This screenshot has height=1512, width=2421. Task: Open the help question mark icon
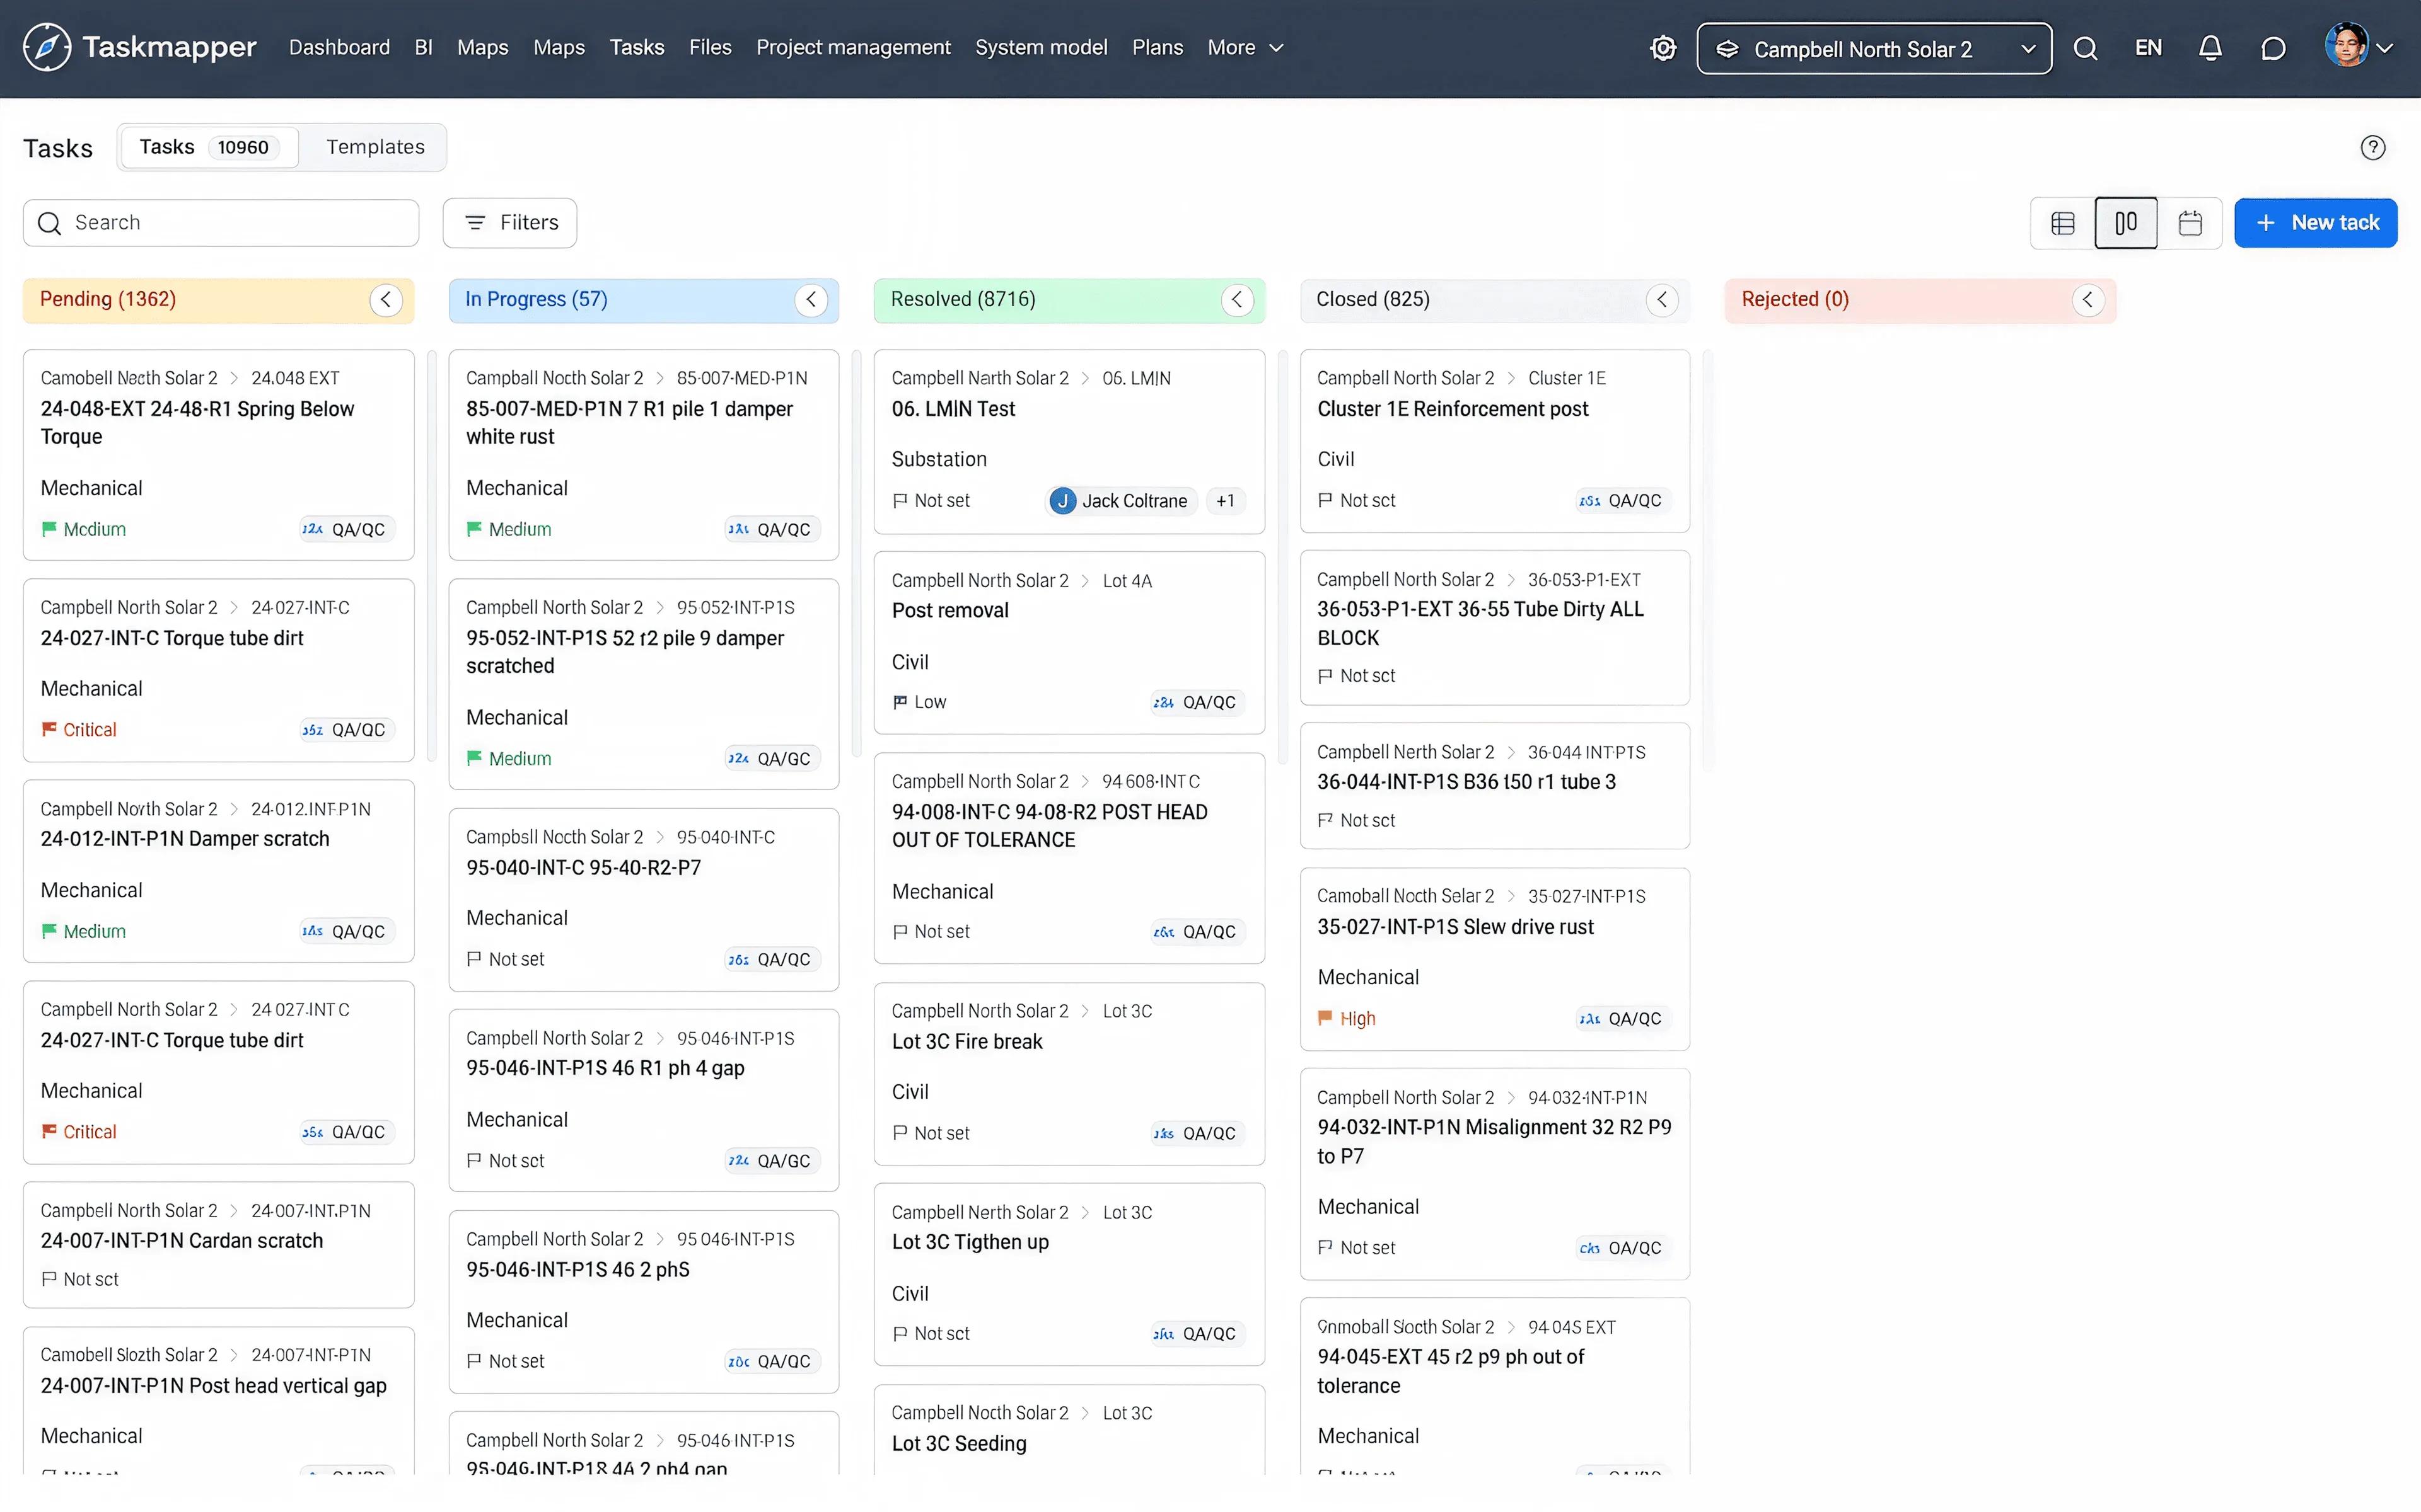(x=2372, y=148)
